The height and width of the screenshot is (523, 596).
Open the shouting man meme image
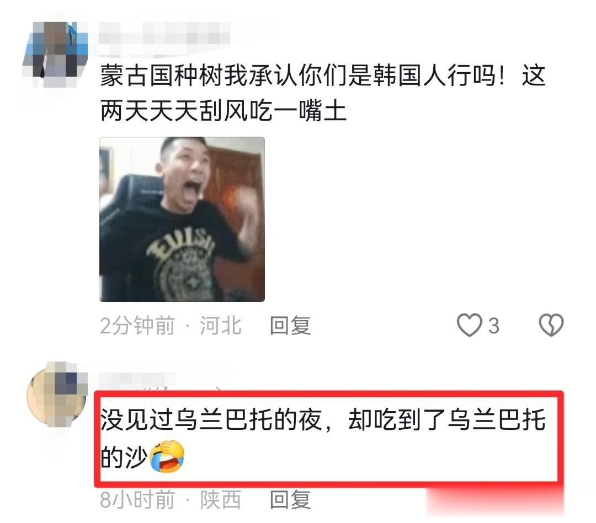tap(182, 219)
